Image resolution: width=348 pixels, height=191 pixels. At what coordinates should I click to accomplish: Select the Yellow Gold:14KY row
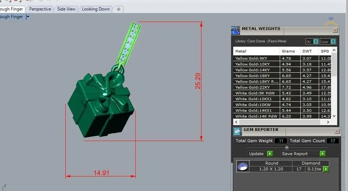point(282,70)
